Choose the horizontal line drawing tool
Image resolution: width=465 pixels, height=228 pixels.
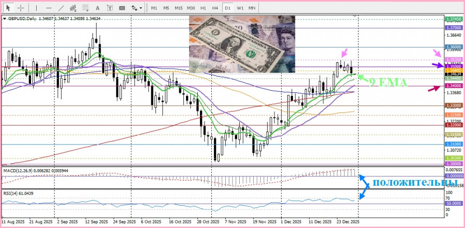click(x=49, y=8)
